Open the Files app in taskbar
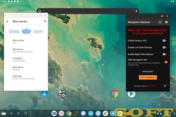 [54, 113]
